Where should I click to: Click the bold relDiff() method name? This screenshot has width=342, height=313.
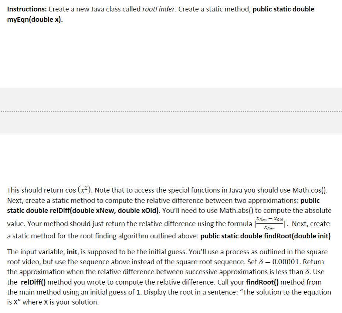tap(33, 282)
